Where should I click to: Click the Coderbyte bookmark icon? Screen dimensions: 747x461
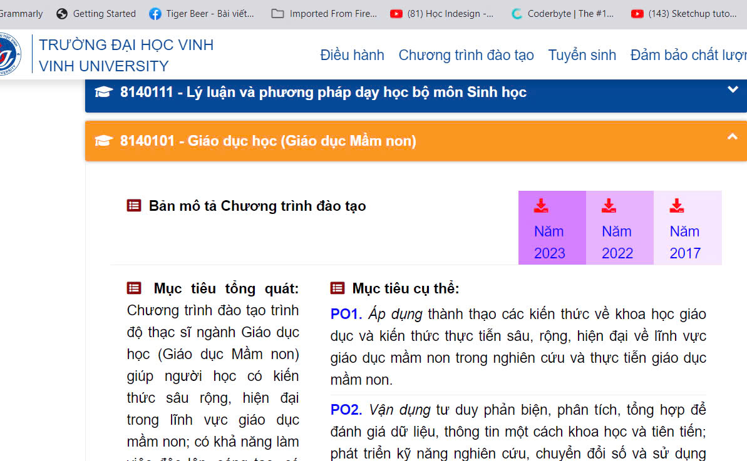517,14
